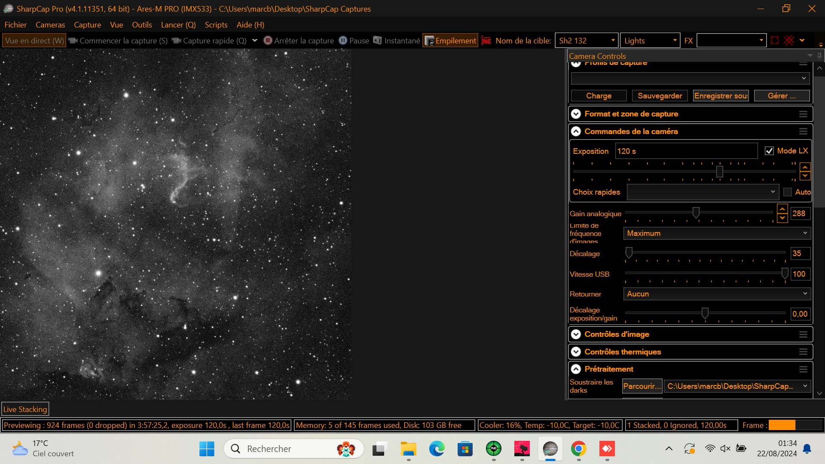Image resolution: width=825 pixels, height=464 pixels.
Task: Pin the Camera Controls panel
Action: coord(819,56)
